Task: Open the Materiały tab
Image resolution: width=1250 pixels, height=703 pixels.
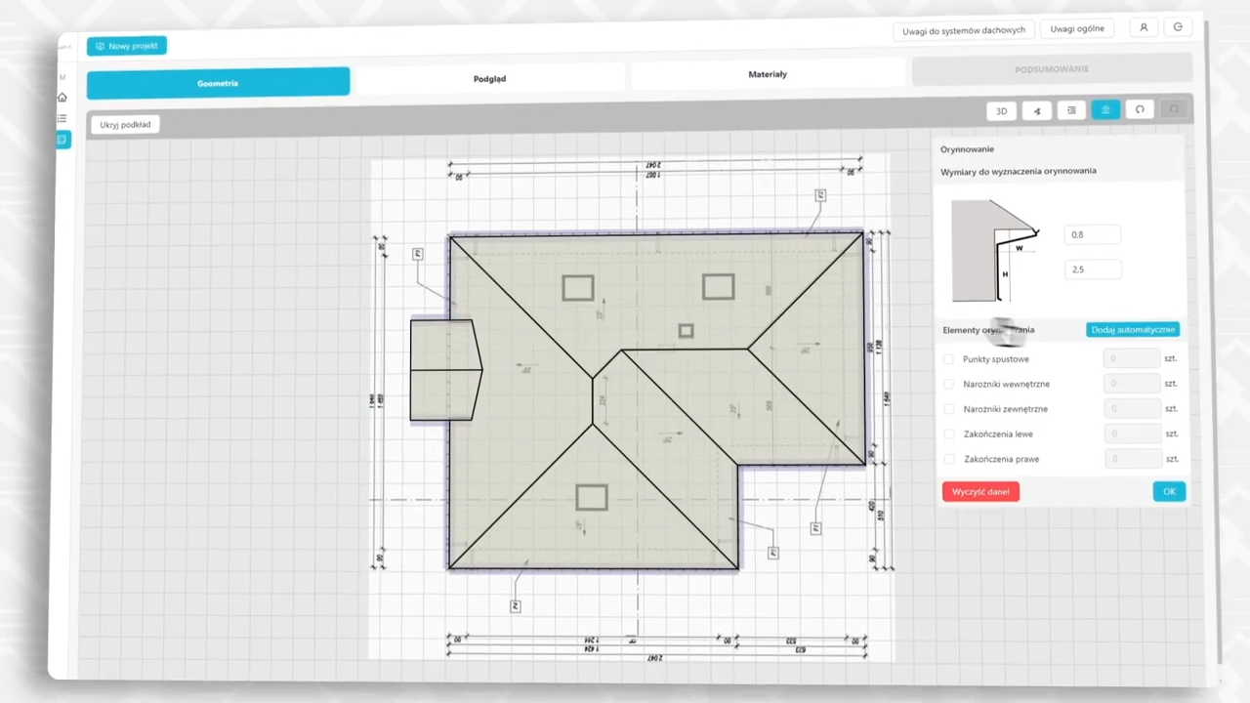Action: (x=767, y=74)
